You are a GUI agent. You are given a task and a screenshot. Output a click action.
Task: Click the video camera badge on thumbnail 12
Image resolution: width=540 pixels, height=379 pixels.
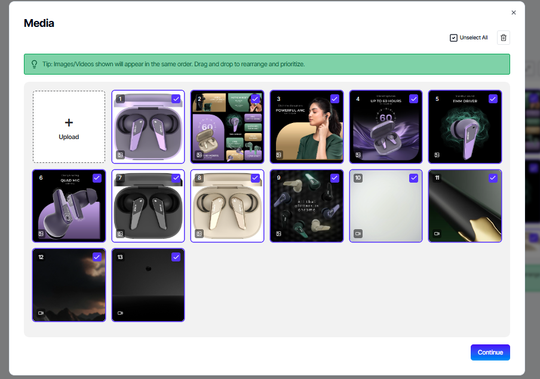[x=41, y=313]
